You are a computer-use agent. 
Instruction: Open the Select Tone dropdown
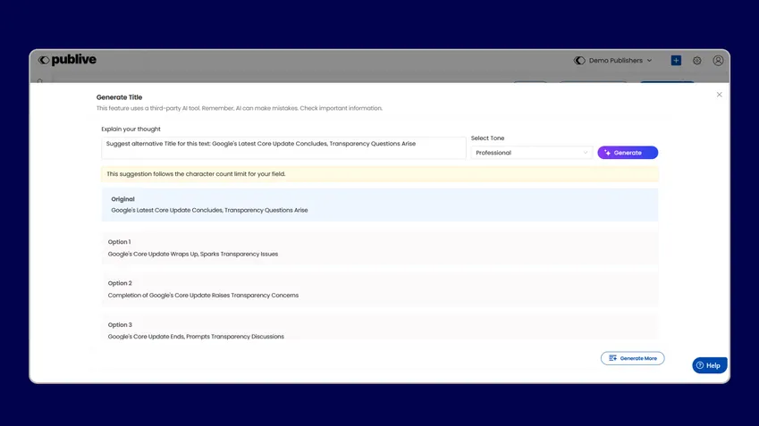[x=531, y=153]
